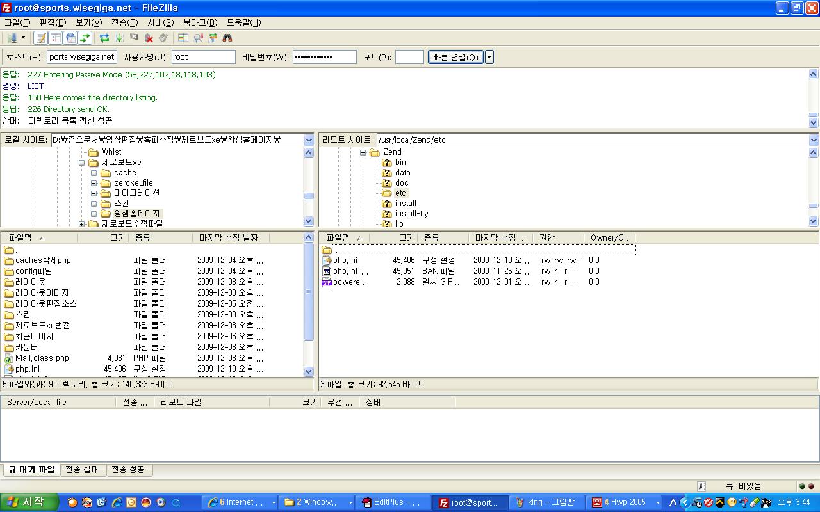Switch to king - 그림판 taskbar window
The image size is (820, 512).
[546, 502]
